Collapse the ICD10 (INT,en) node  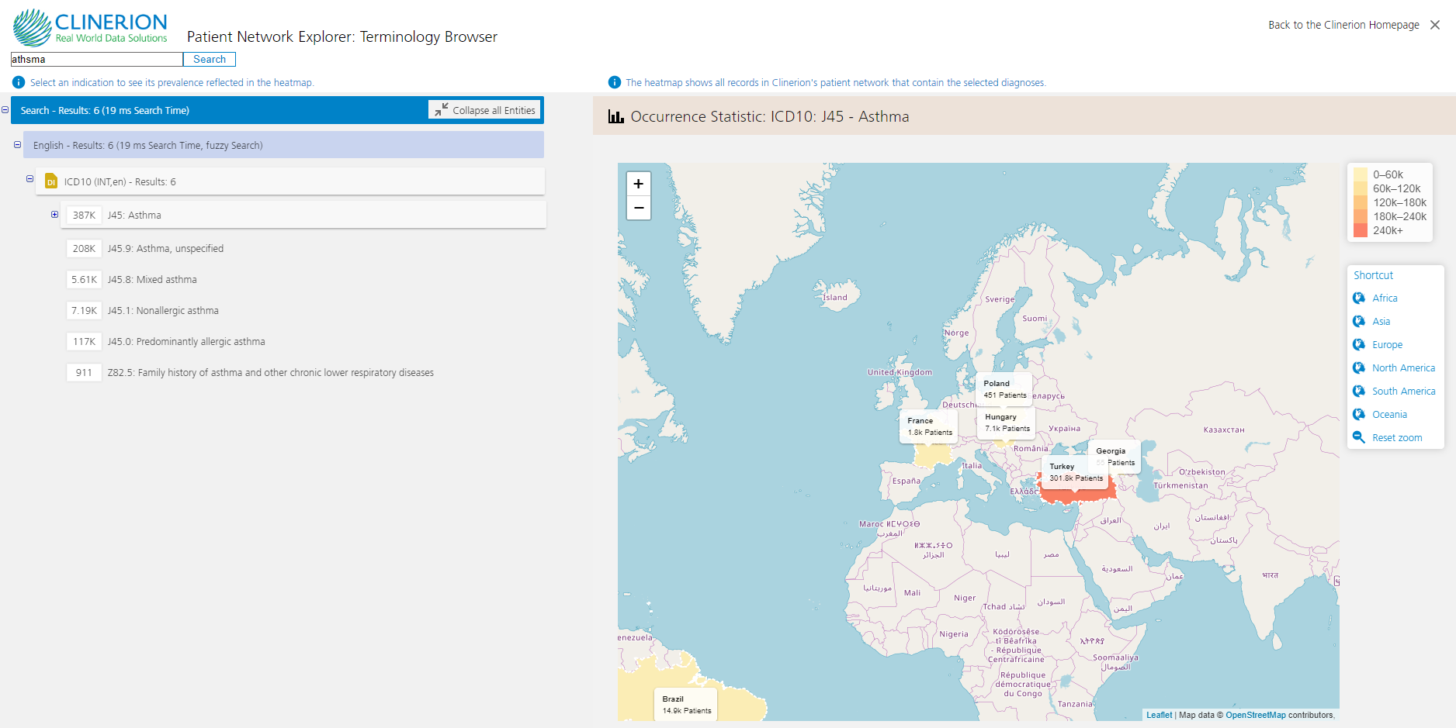click(29, 178)
